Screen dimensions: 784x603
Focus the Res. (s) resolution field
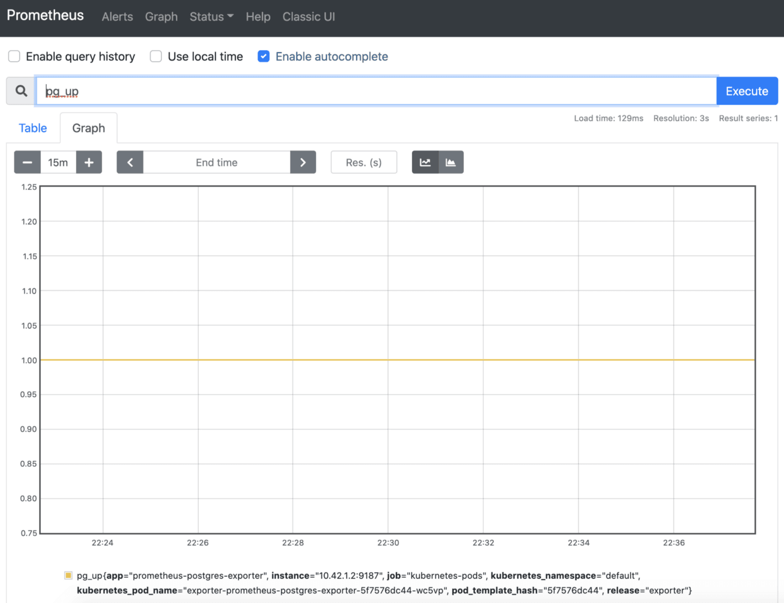(x=363, y=162)
